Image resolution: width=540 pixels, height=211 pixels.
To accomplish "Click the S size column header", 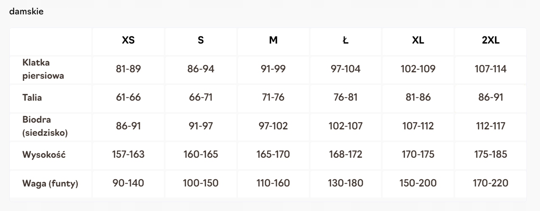I will pos(201,41).
